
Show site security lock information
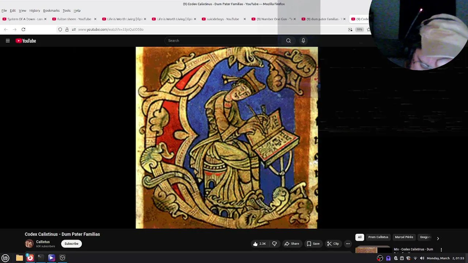click(x=67, y=29)
